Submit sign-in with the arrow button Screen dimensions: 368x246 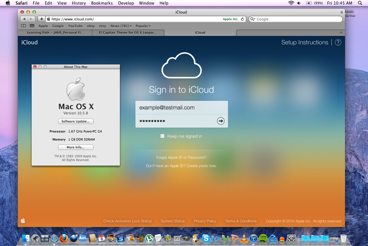click(x=221, y=121)
